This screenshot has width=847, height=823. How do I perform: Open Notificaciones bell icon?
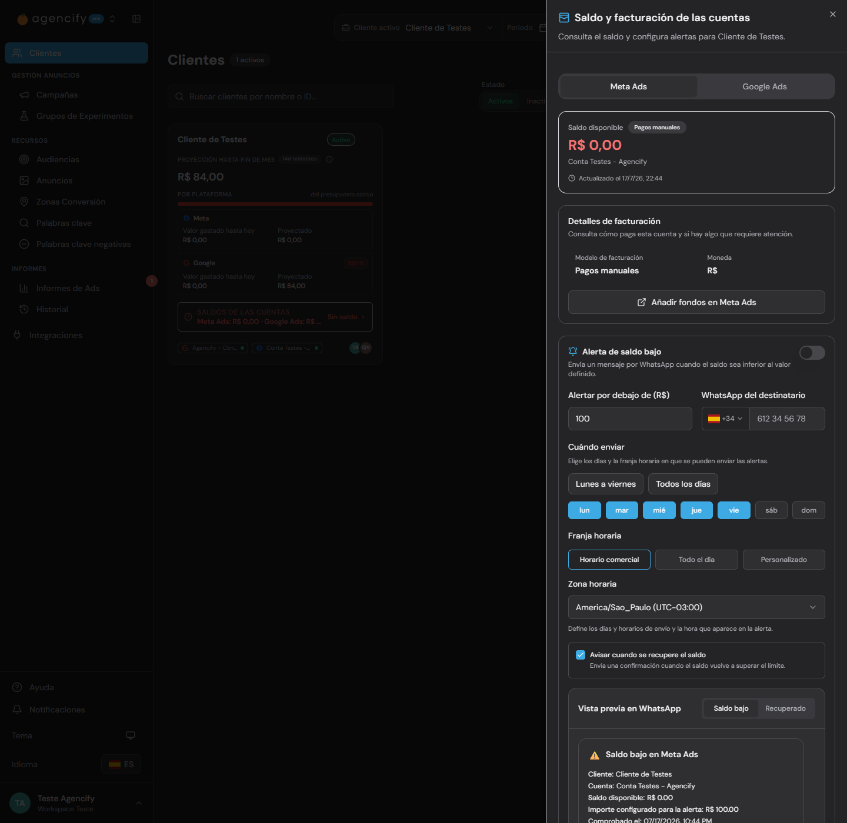tap(17, 710)
